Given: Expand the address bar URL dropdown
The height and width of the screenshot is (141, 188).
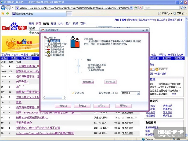Looking at the screenshot, I should pos(131,8).
